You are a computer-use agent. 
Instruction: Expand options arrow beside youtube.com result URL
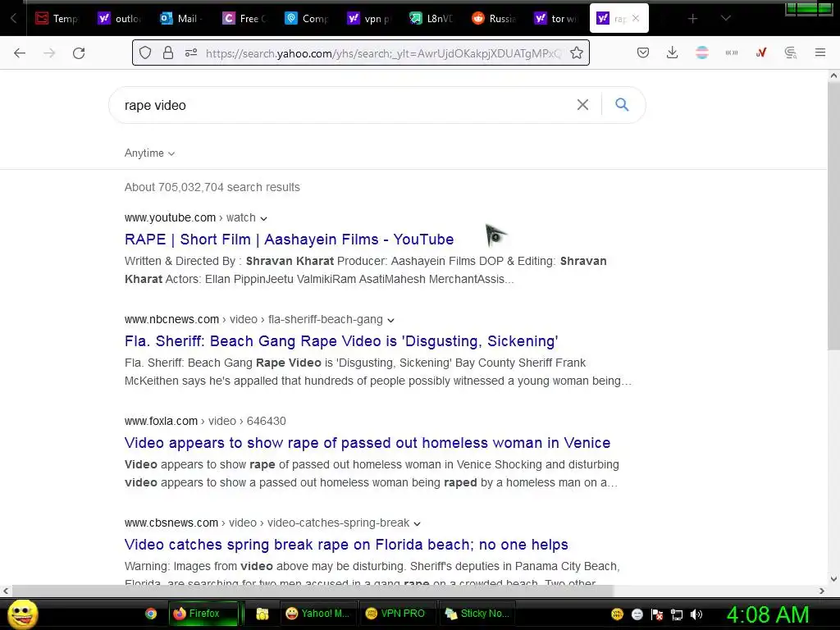(x=263, y=218)
